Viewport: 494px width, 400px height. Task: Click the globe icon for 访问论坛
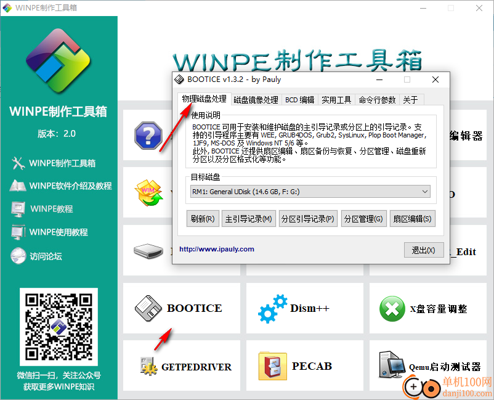click(18, 256)
